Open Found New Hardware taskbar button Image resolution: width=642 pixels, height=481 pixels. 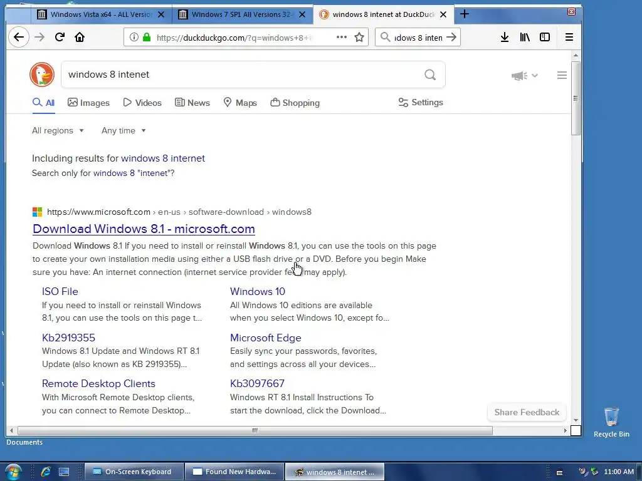click(x=234, y=472)
